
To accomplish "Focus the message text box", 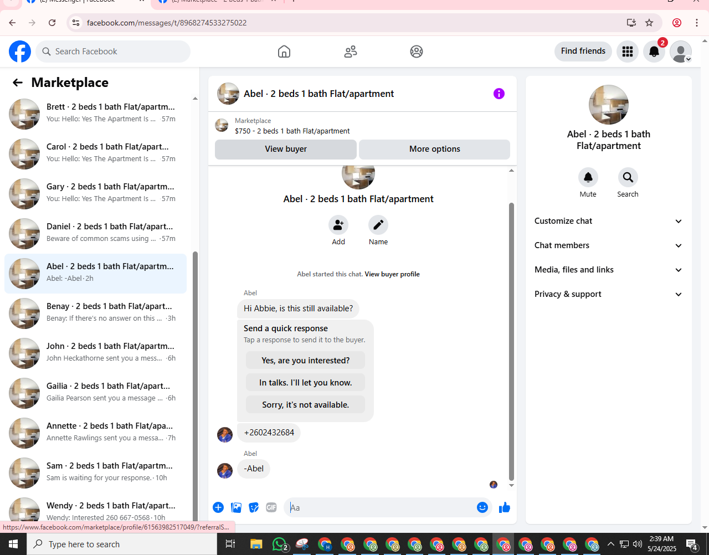I will (x=379, y=507).
